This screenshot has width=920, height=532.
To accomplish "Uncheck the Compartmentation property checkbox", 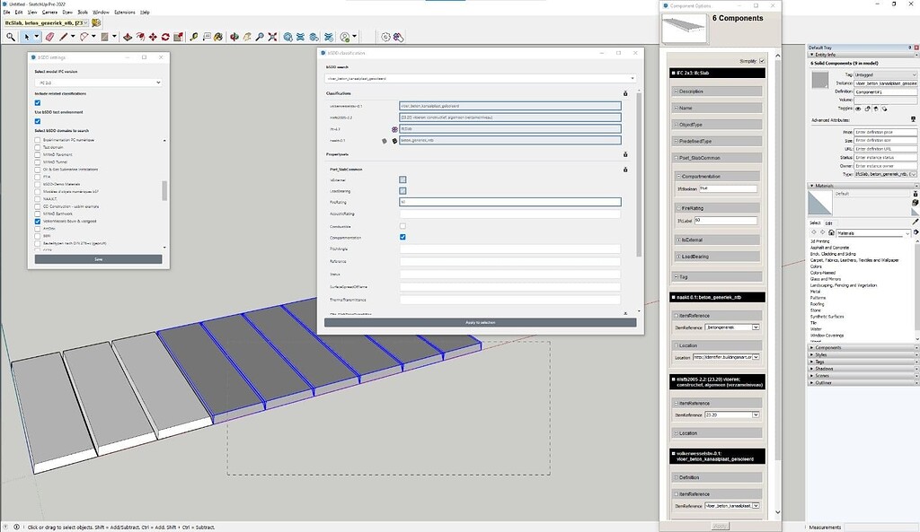I will coord(402,237).
